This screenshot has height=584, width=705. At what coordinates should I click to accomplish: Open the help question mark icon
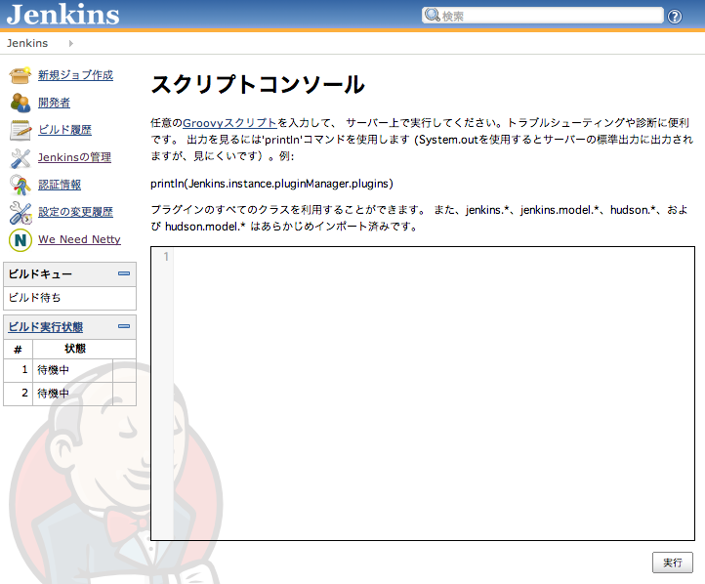click(x=675, y=17)
